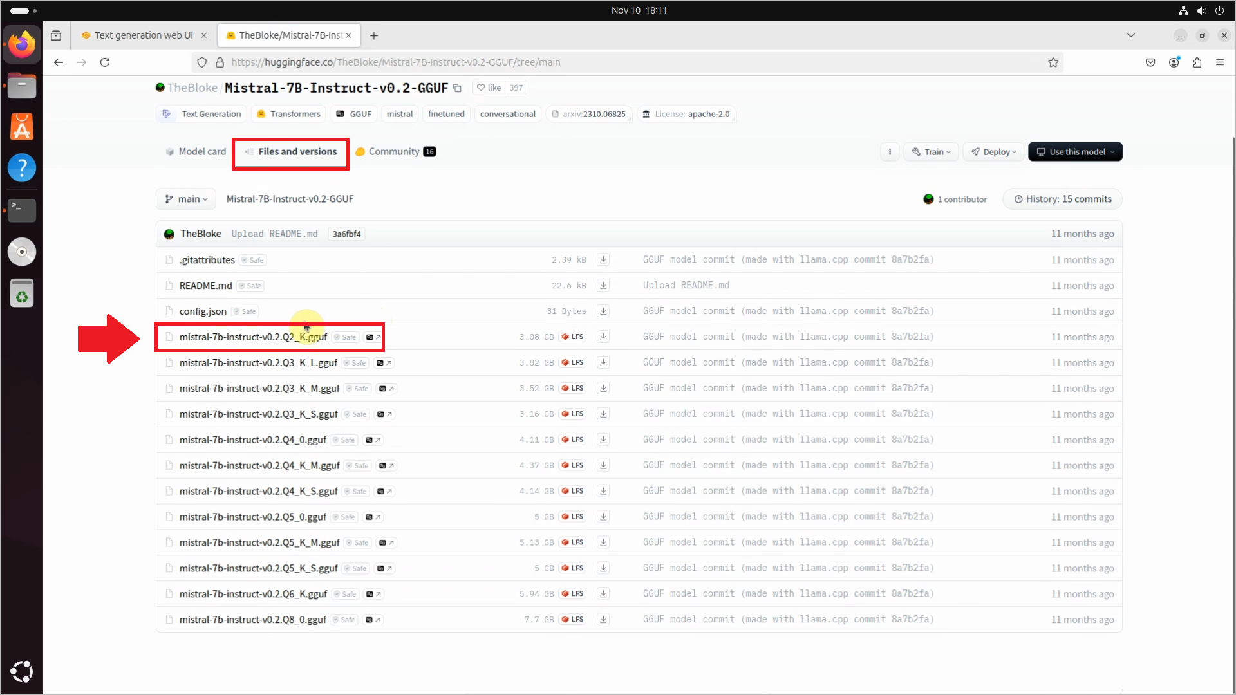1236x695 pixels.
Task: Show Applications grid from the dock
Action: coord(22,671)
